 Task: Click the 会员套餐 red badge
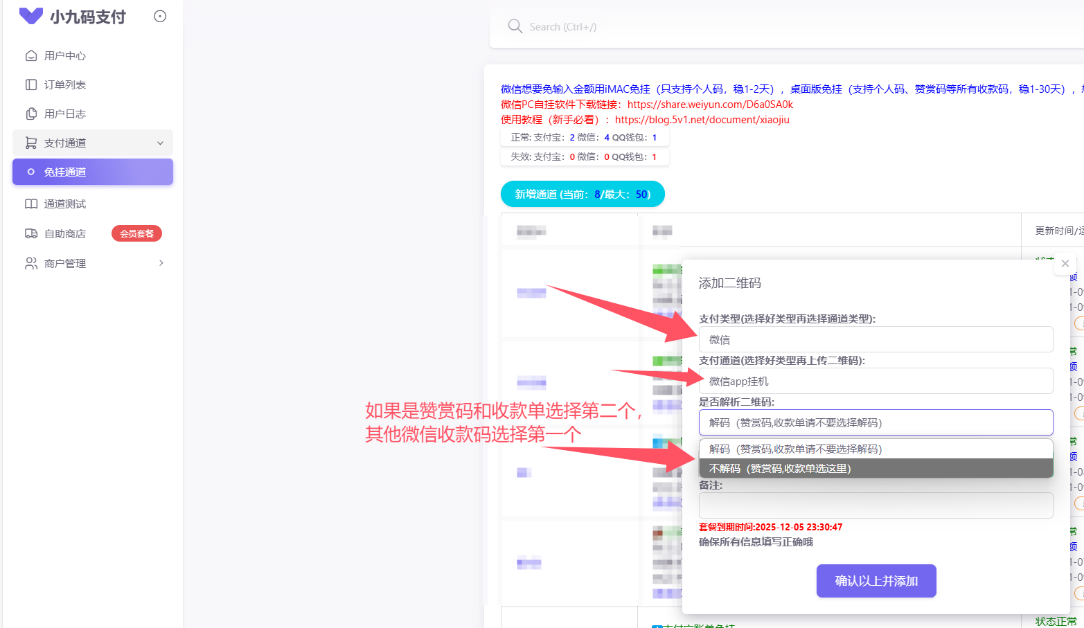(x=136, y=234)
